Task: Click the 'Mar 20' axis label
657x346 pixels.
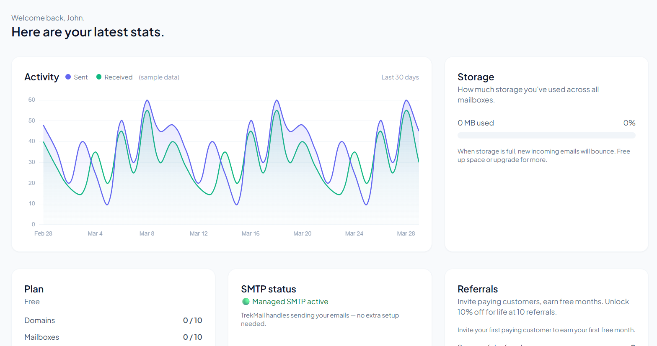Action: click(303, 233)
